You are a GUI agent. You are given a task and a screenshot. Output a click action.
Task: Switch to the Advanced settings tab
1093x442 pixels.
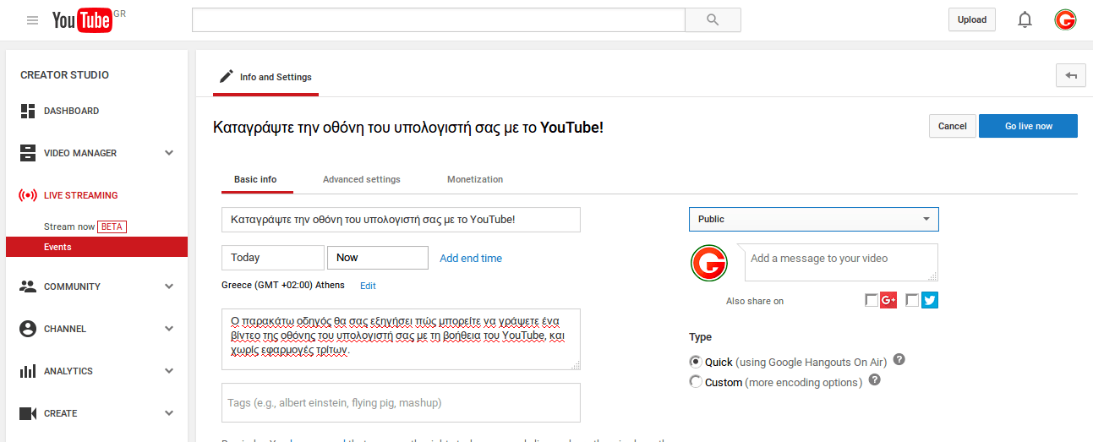pyautogui.click(x=361, y=179)
